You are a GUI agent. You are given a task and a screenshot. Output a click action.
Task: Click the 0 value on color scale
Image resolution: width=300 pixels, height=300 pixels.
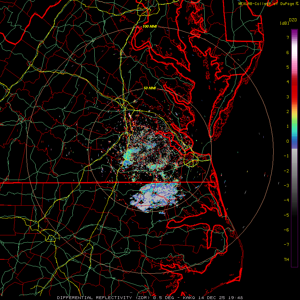288,141
